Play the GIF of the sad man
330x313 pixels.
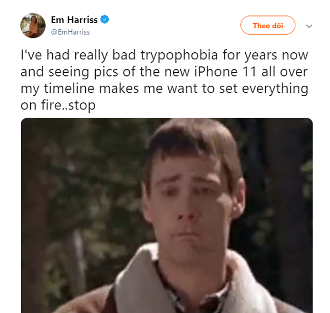pos(167,216)
